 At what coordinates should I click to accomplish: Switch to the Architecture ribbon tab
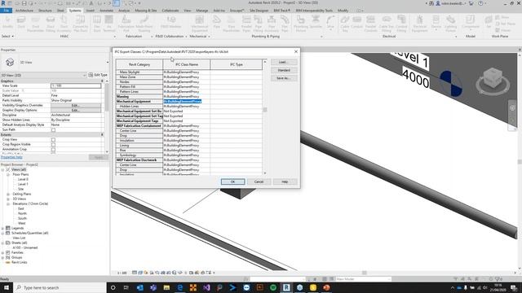click(x=24, y=11)
